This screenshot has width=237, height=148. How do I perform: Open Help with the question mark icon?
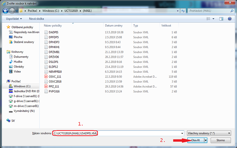[230, 19]
